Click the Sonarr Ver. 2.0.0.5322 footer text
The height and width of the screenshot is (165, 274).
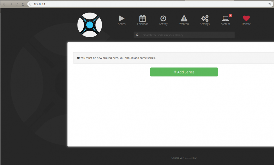(184, 158)
